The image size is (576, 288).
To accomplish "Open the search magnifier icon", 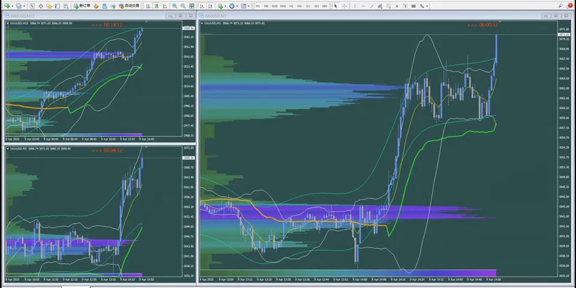I will pyautogui.click(x=560, y=5).
